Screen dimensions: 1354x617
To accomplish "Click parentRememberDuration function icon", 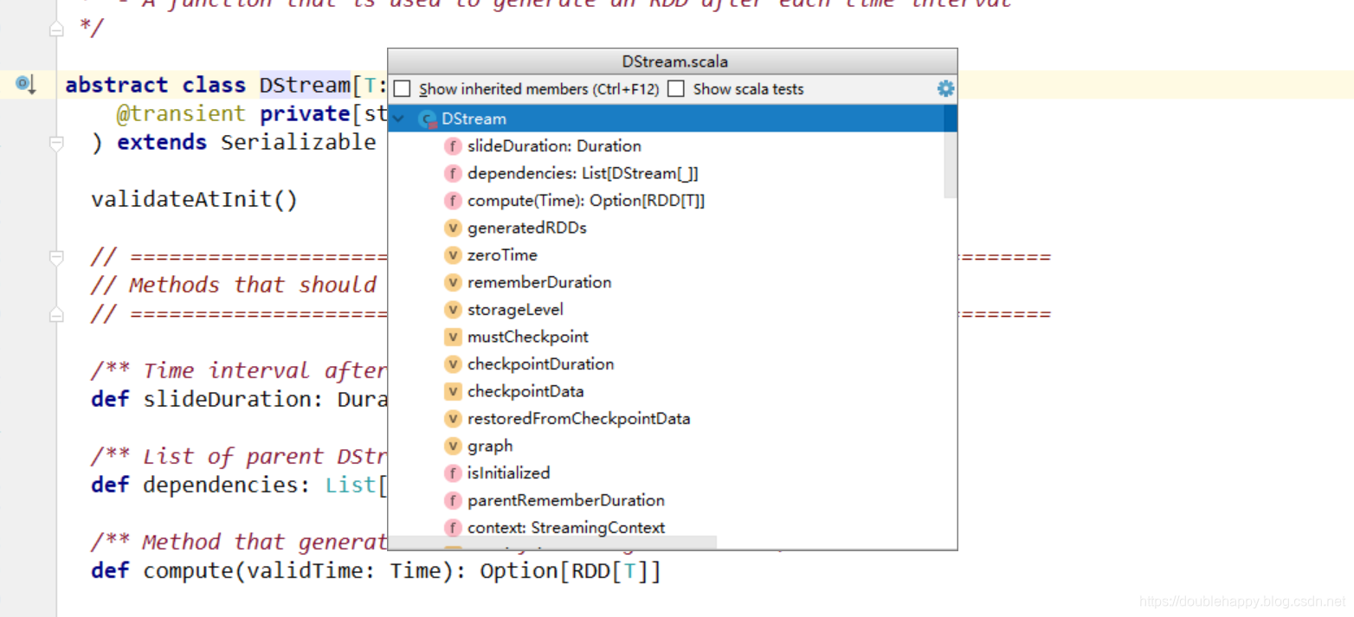I will pyautogui.click(x=453, y=501).
